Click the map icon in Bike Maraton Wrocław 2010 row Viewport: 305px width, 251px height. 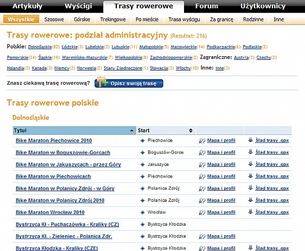pos(202,212)
